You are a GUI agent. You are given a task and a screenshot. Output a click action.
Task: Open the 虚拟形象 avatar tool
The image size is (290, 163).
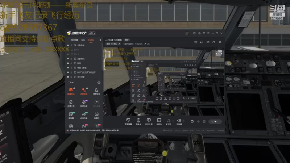pyautogui.click(x=84, y=116)
